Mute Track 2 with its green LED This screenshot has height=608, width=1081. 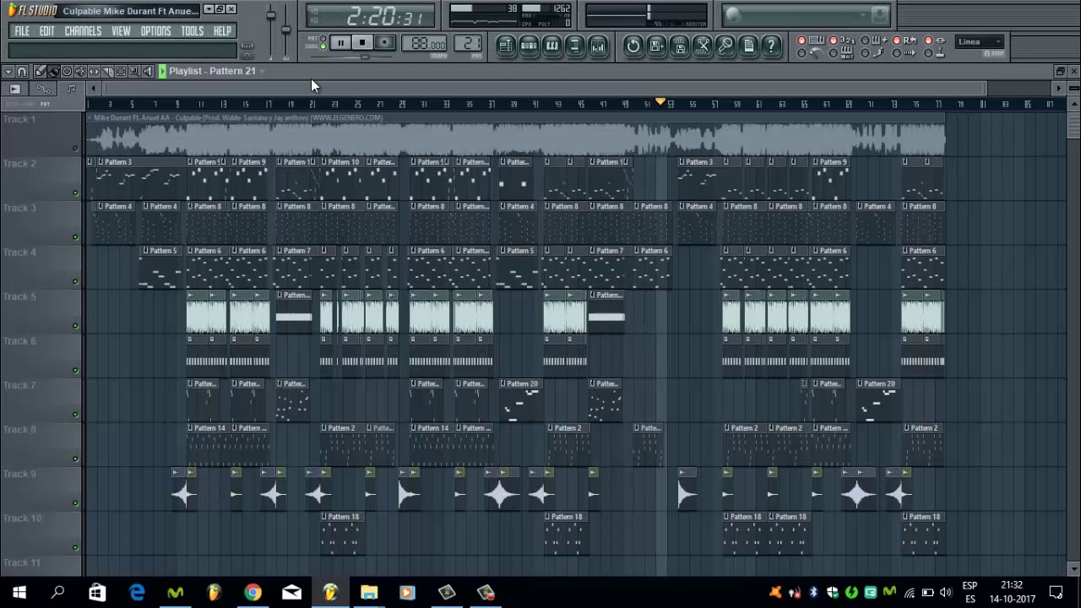pos(75,193)
